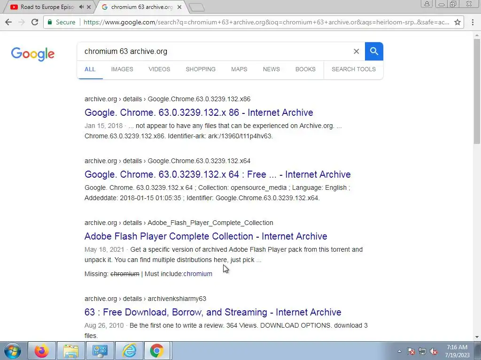Close the Road to Europe tab
Screen dimensions: 481x360
(x=89, y=7)
